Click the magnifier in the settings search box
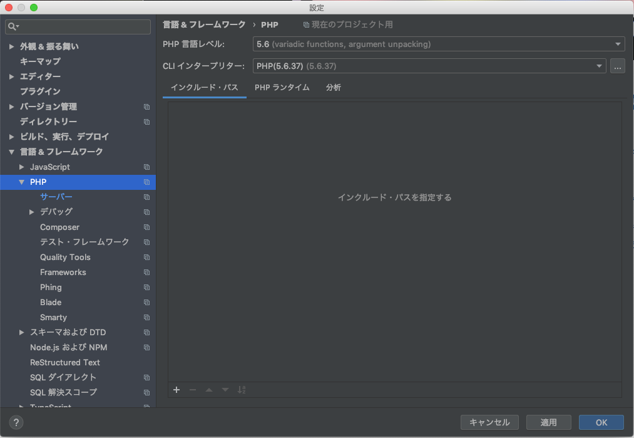This screenshot has height=438, width=634. click(x=11, y=26)
